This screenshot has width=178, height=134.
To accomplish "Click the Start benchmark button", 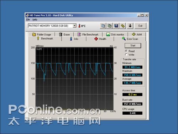I will point(133,45).
